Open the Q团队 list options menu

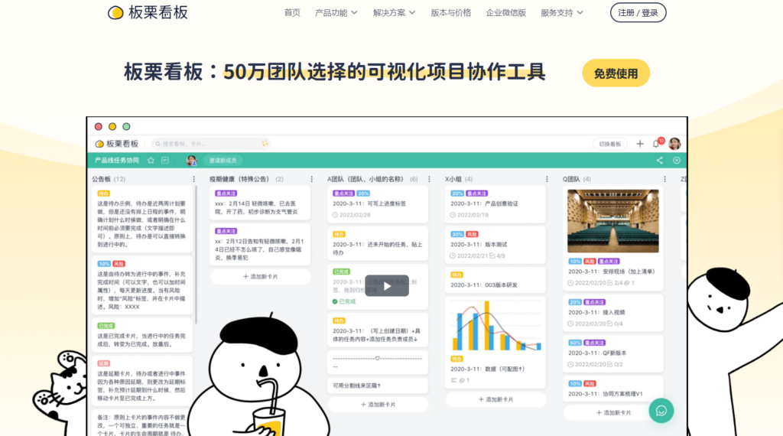pyautogui.click(x=664, y=179)
